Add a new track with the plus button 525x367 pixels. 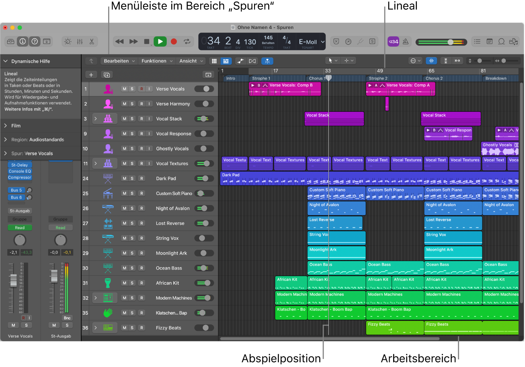[91, 74]
